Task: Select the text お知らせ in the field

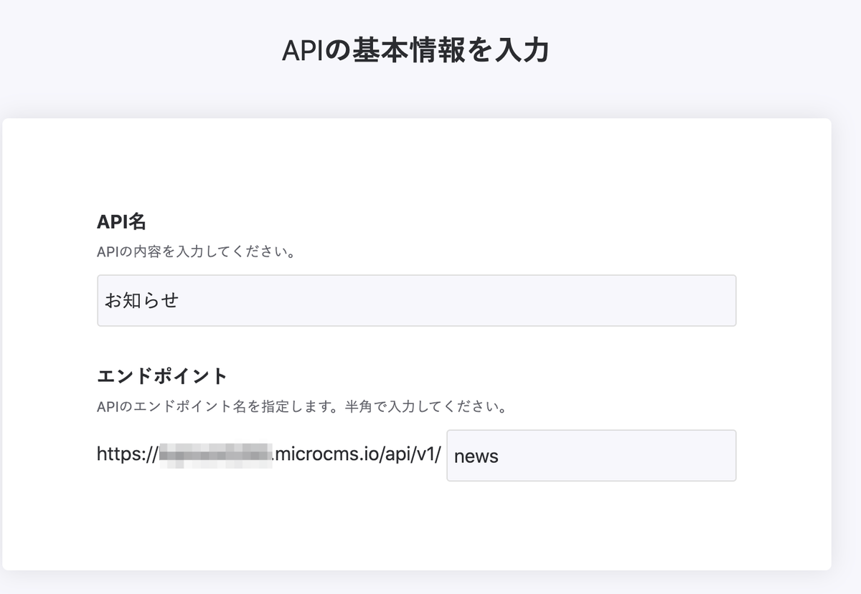Action: coord(141,300)
